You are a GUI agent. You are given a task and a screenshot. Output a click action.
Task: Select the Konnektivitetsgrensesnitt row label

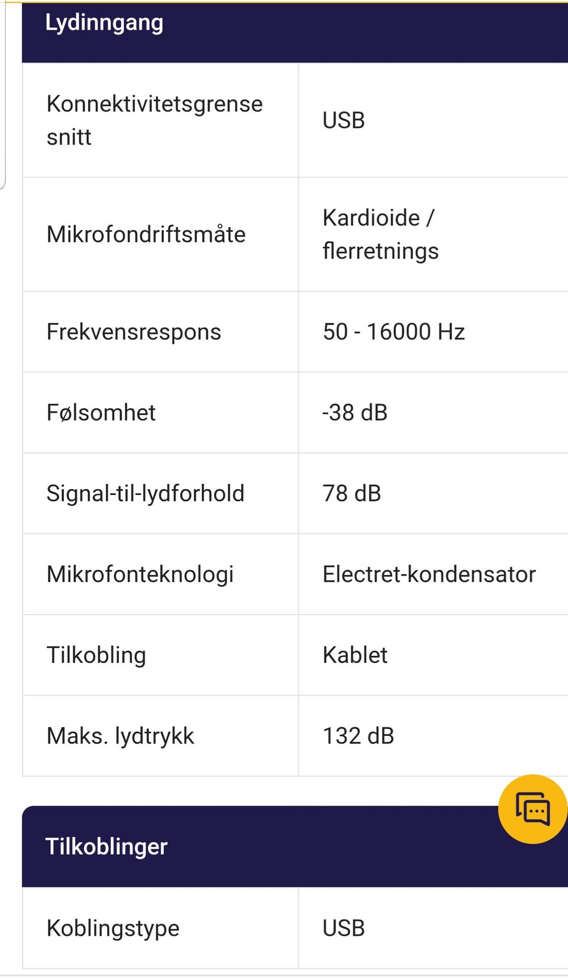(154, 120)
